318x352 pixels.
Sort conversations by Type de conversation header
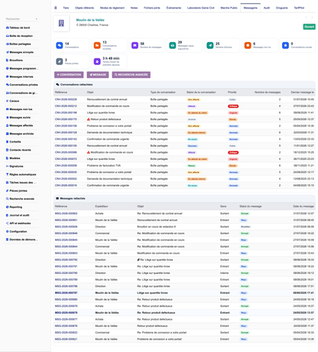[163, 92]
